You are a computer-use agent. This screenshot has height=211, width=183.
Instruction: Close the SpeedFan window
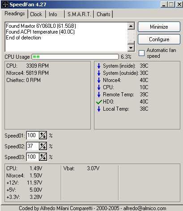coord(179,4)
